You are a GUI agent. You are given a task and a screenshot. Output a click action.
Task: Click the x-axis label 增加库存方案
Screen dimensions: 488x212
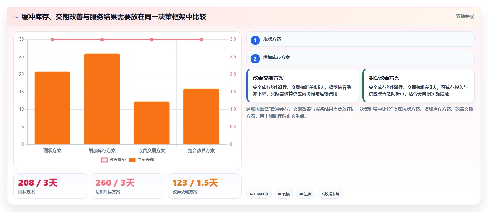[102, 150]
